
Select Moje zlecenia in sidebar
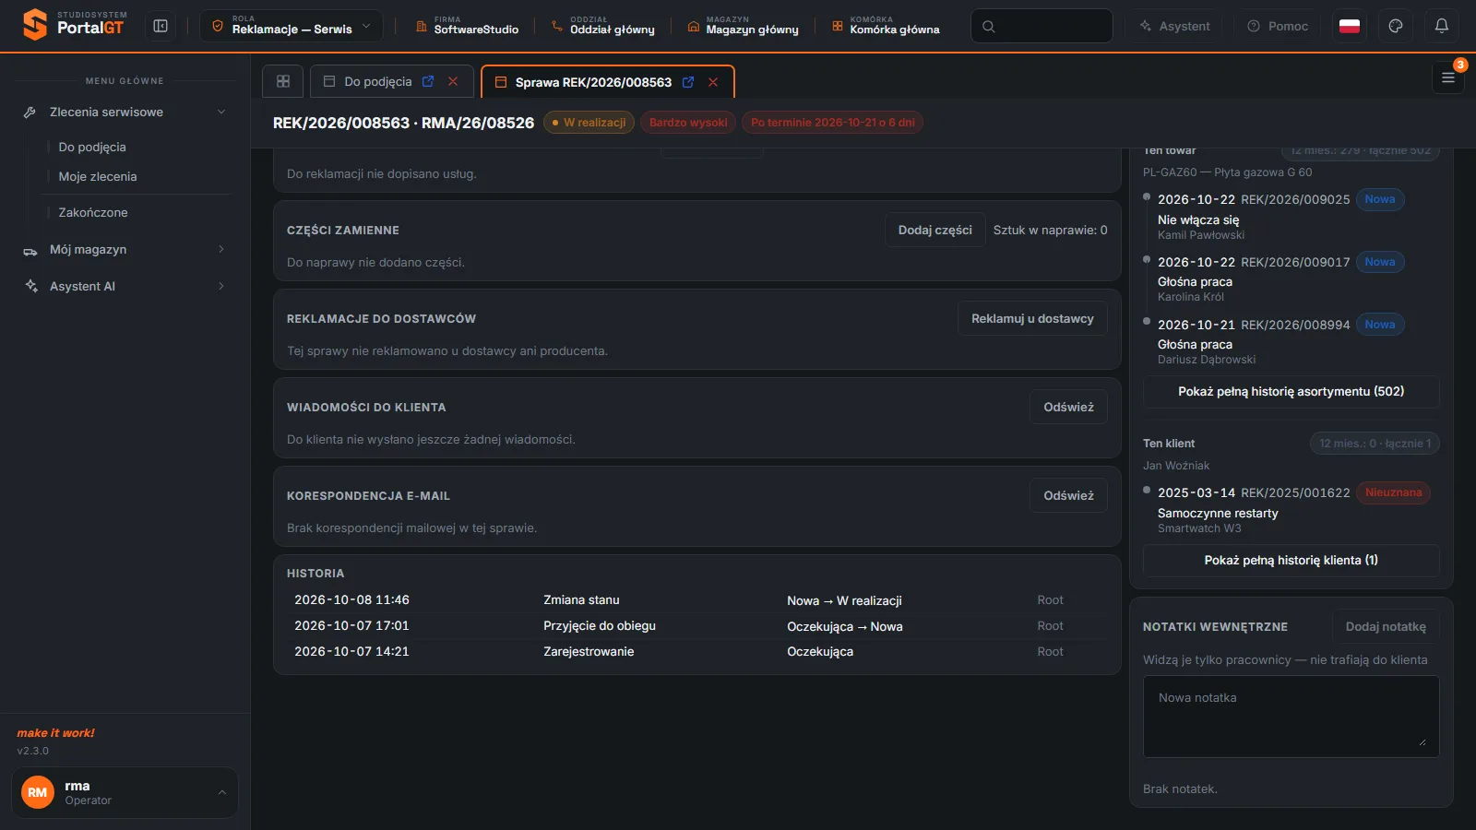pyautogui.click(x=98, y=176)
